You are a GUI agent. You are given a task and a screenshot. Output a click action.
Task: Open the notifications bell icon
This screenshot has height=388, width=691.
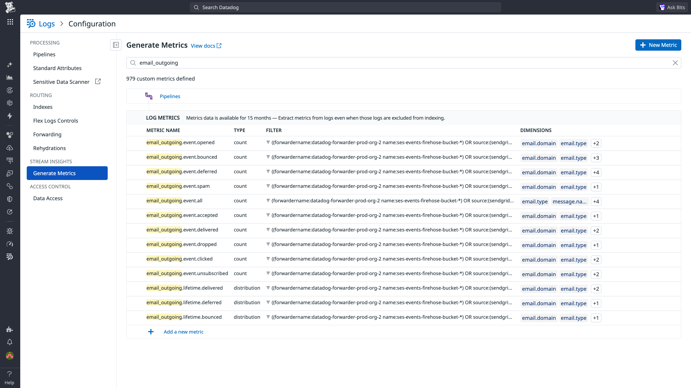click(x=9, y=342)
